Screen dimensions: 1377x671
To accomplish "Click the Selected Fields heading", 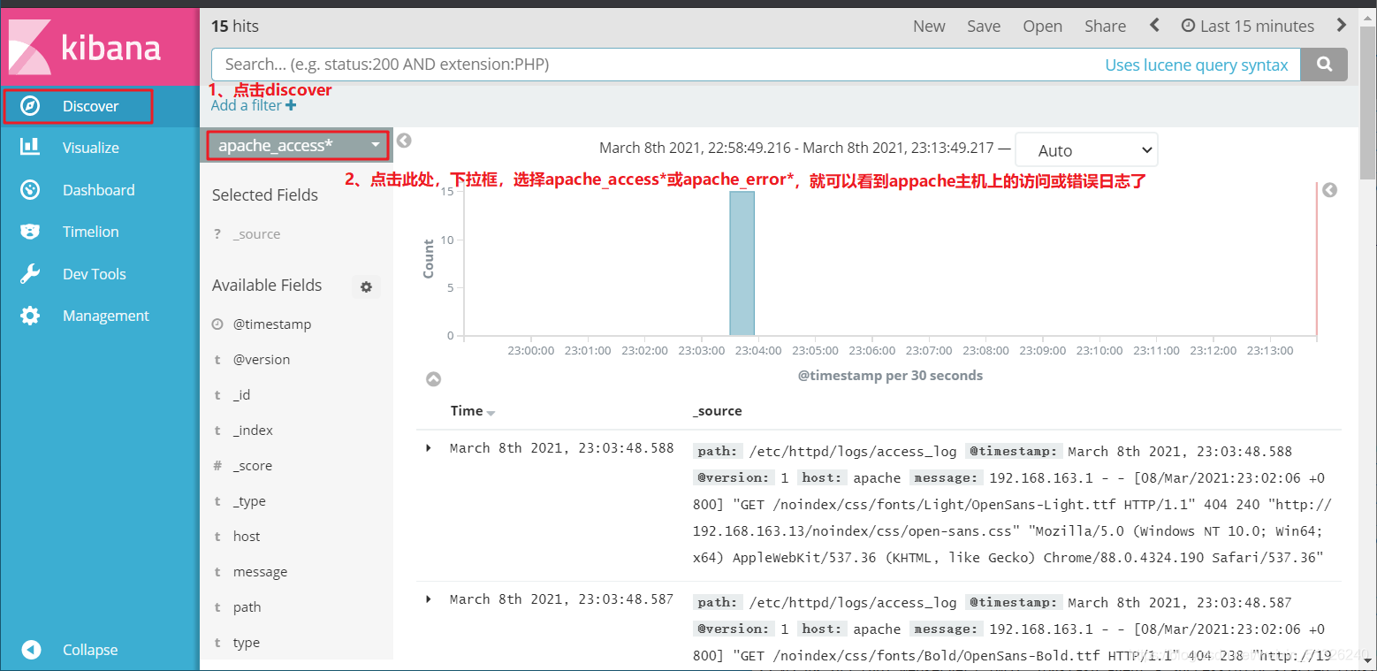I will (264, 195).
